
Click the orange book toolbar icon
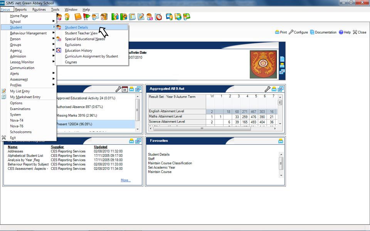click(x=77, y=17)
